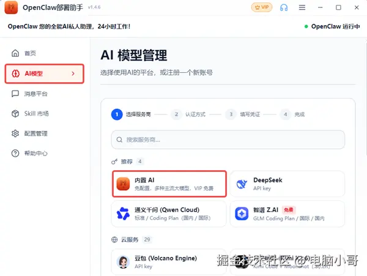This screenshot has width=367, height=276.
Task: Click the DeepSeek whale logo icon
Action: pos(242,184)
